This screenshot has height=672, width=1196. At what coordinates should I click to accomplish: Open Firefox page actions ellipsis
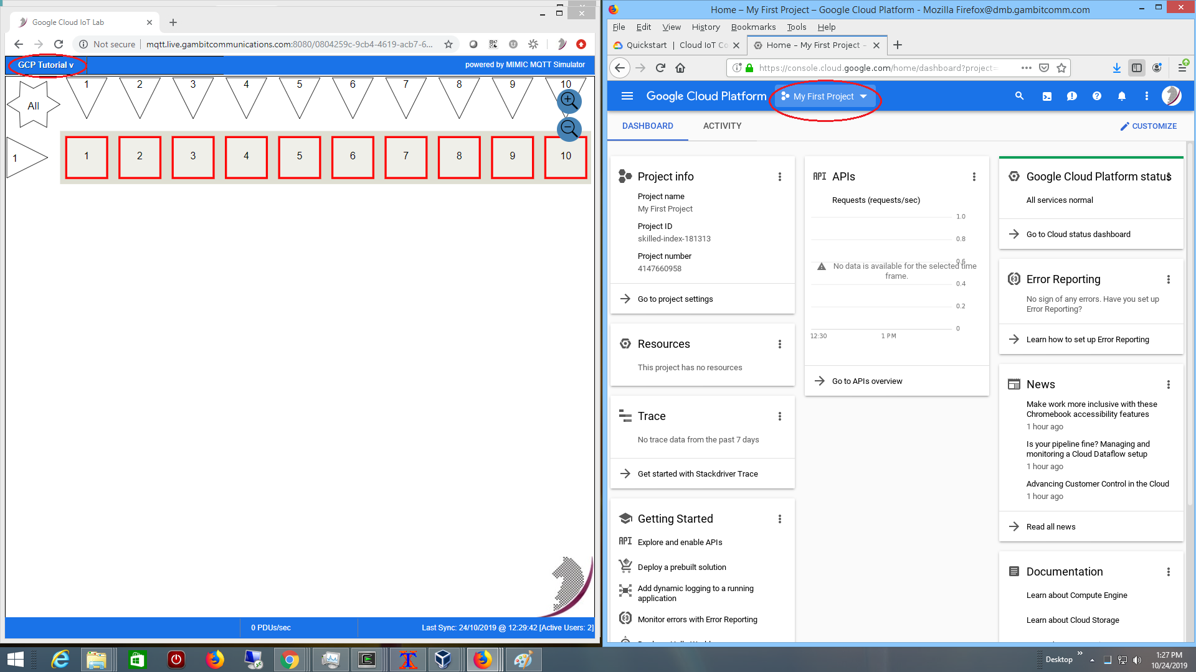1027,68
